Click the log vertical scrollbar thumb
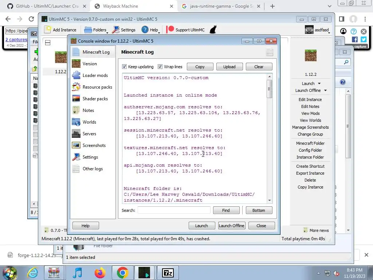The image size is (373, 280). tap(269, 89)
